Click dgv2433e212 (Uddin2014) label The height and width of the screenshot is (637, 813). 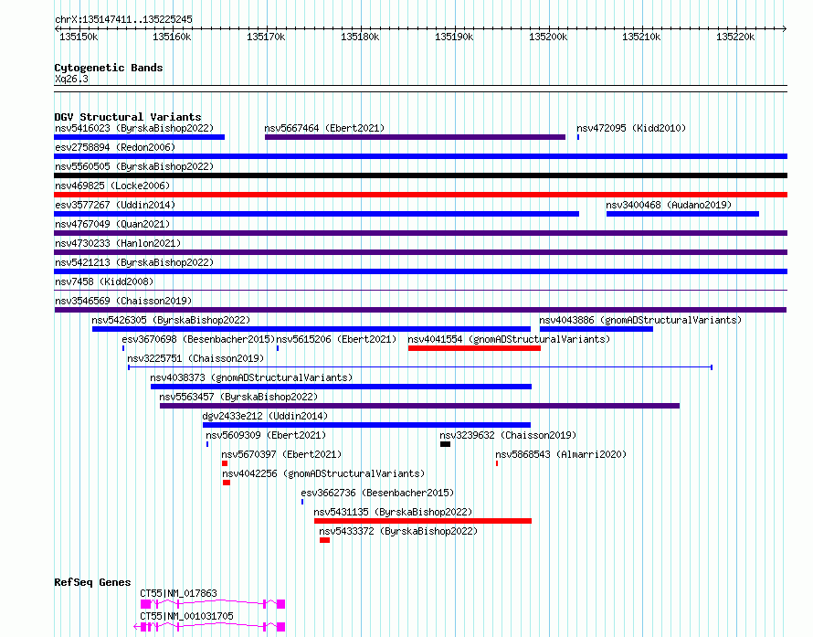point(265,416)
